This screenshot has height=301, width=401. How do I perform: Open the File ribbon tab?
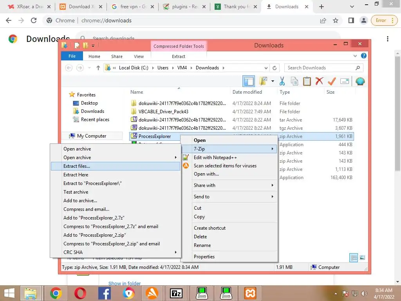click(x=72, y=56)
